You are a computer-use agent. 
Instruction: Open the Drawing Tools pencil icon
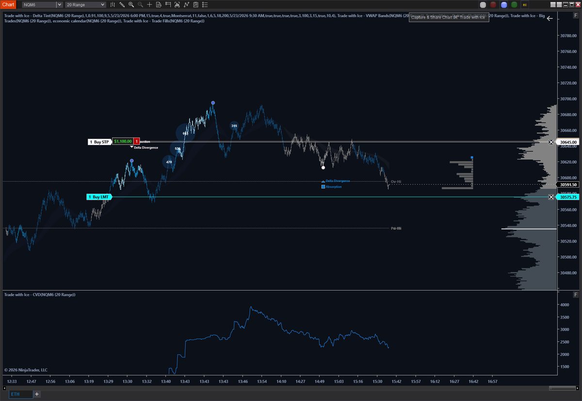[x=122, y=4]
